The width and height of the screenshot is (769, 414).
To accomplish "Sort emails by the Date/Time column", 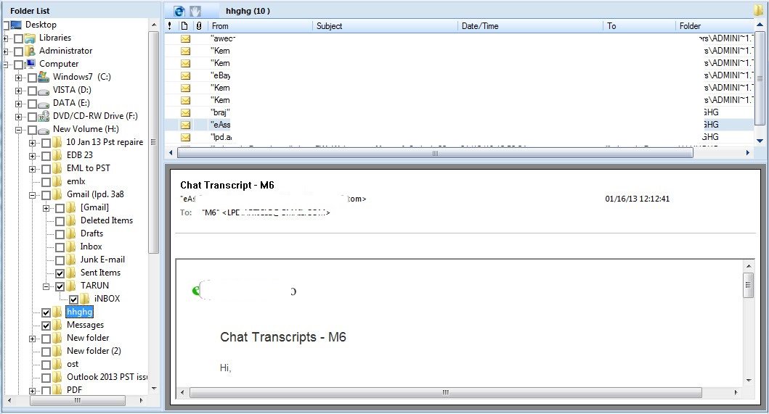I will (x=530, y=26).
